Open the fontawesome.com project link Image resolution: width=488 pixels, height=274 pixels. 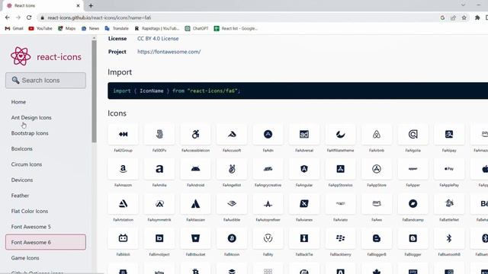point(169,52)
